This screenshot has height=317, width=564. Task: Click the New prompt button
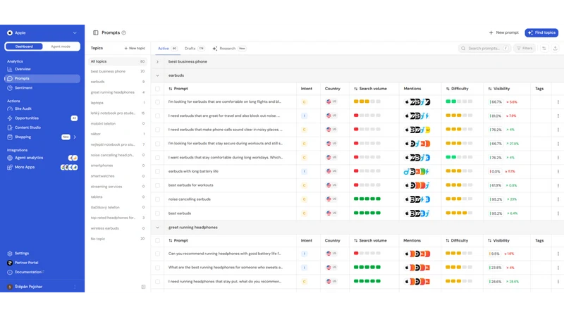coord(503,32)
